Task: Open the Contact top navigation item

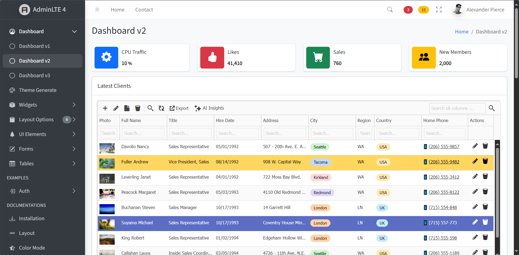Action: pos(144,10)
